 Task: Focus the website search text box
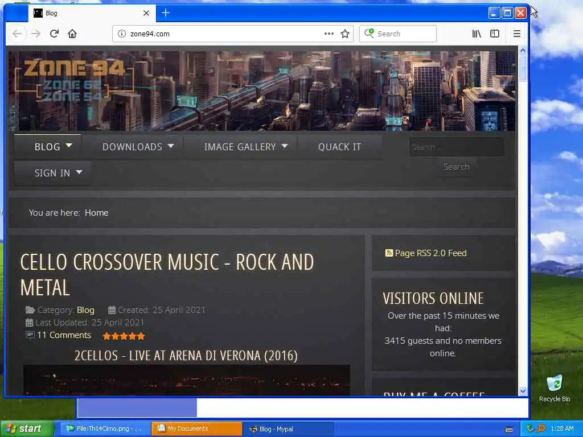457,147
